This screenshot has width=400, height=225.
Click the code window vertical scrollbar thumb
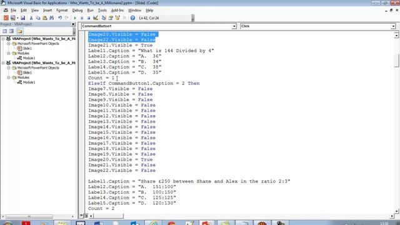[396, 61]
